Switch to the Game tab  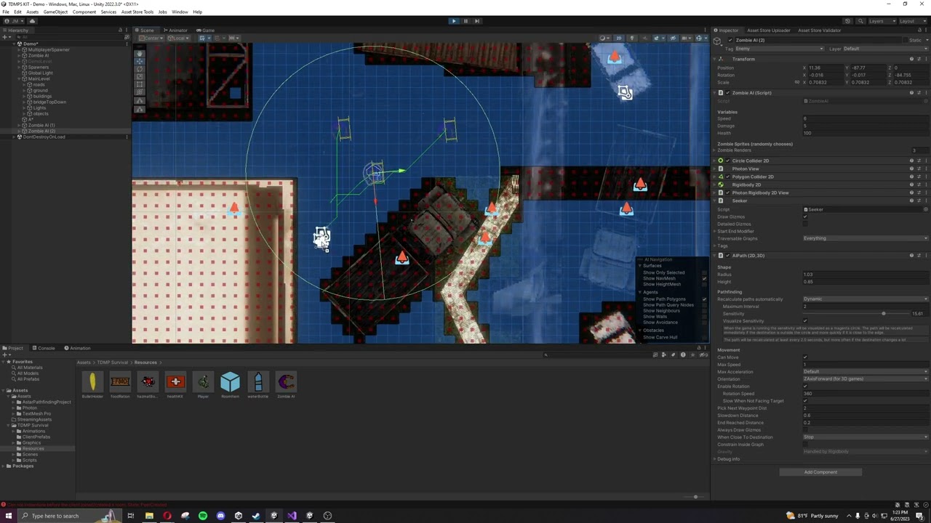point(207,30)
